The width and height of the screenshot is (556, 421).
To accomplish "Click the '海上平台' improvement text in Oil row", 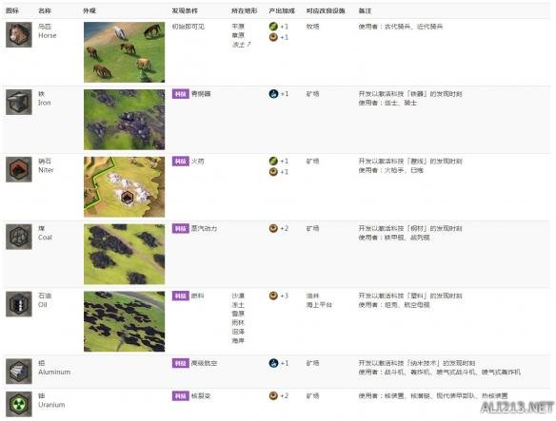I will pyautogui.click(x=319, y=304).
